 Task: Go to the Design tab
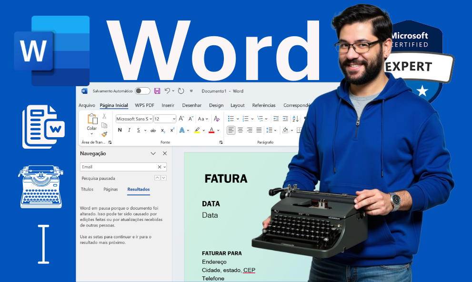tap(216, 105)
